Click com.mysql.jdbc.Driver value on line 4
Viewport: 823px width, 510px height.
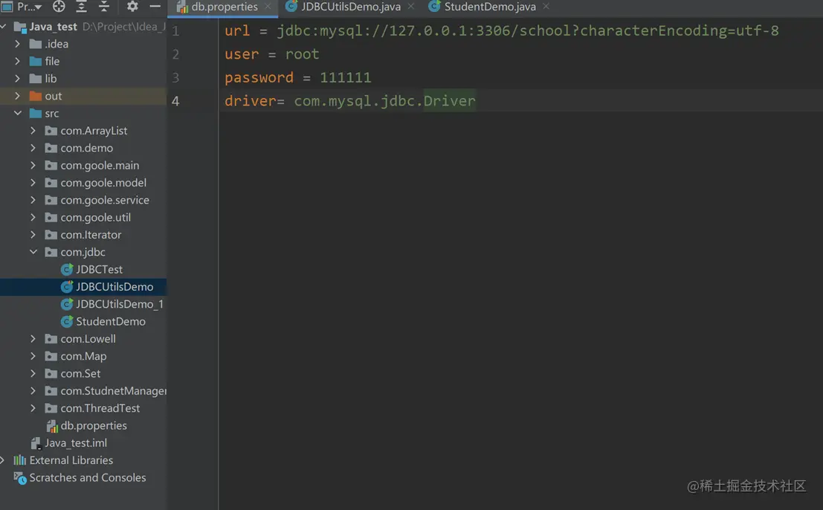pos(384,101)
